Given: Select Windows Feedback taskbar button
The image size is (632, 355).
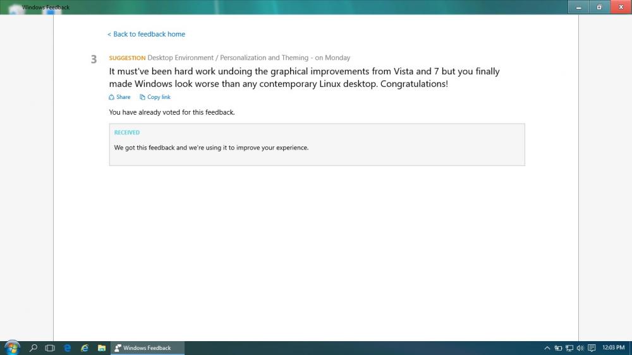Looking at the screenshot, I should [147, 348].
